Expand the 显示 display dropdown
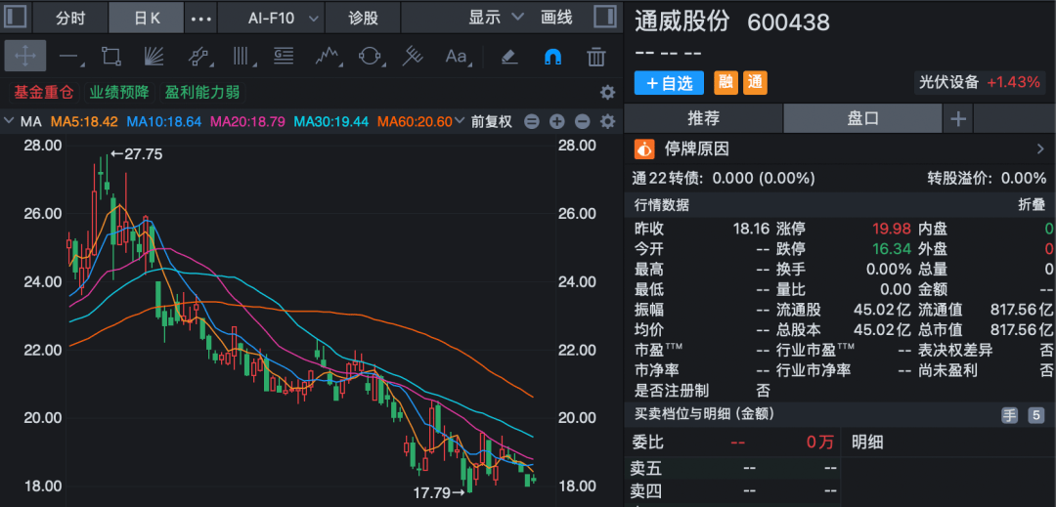Image resolution: width=1056 pixels, height=507 pixels. pyautogui.click(x=496, y=18)
